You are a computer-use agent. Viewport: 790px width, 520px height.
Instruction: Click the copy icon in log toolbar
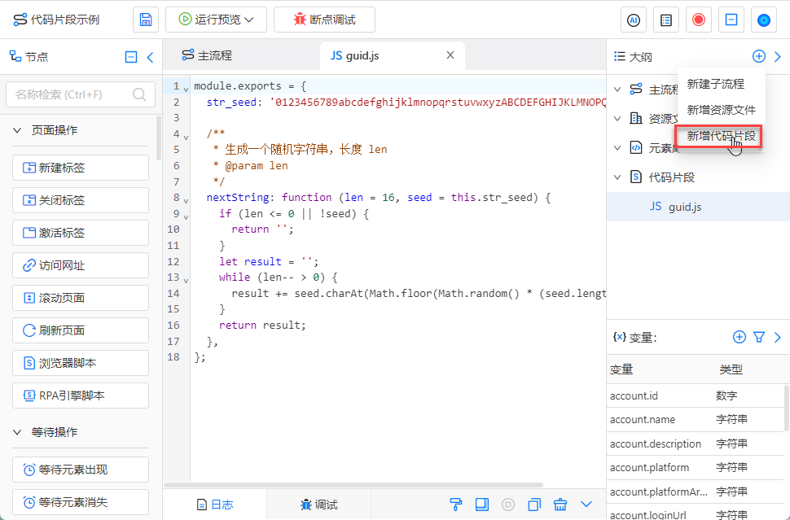(534, 505)
